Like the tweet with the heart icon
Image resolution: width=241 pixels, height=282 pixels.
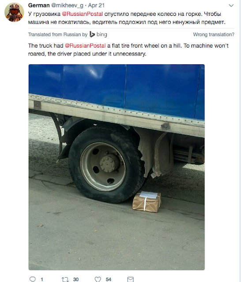(98, 279)
